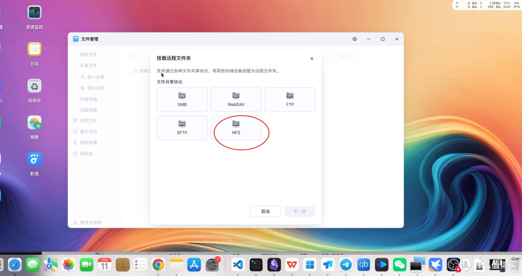Navigate forward in file manager
Screen dimensions: 522x276
142,56
